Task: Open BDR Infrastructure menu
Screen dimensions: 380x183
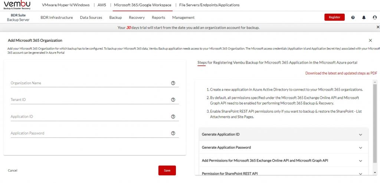Action: tap(57, 17)
